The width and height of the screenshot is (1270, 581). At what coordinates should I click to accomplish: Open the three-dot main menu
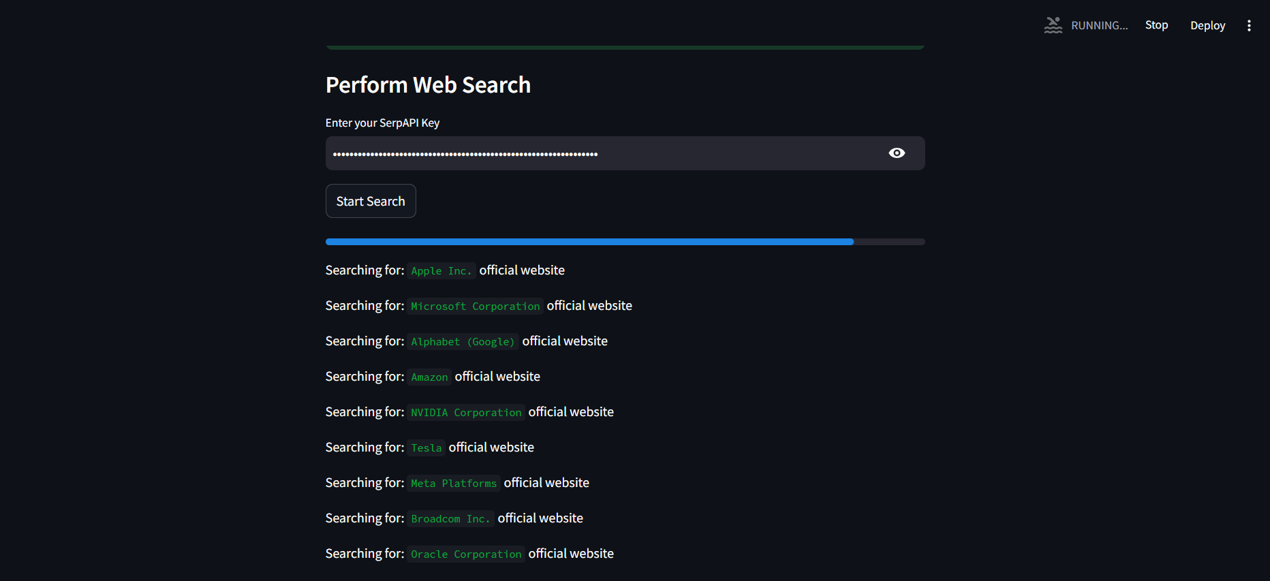point(1249,25)
